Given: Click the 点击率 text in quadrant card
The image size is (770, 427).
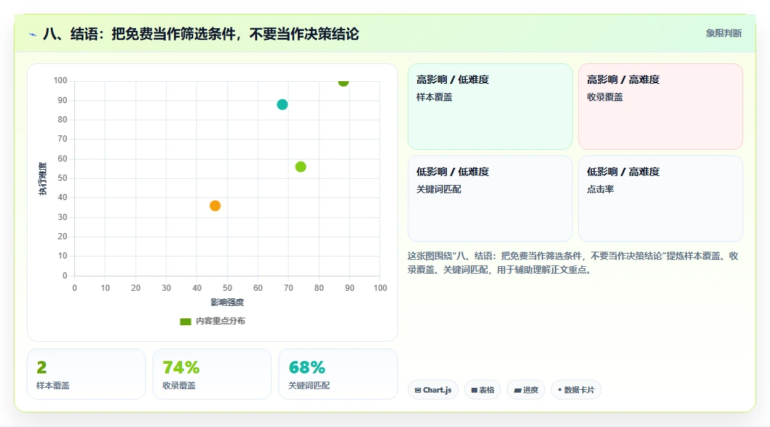Looking at the screenshot, I should pos(600,189).
